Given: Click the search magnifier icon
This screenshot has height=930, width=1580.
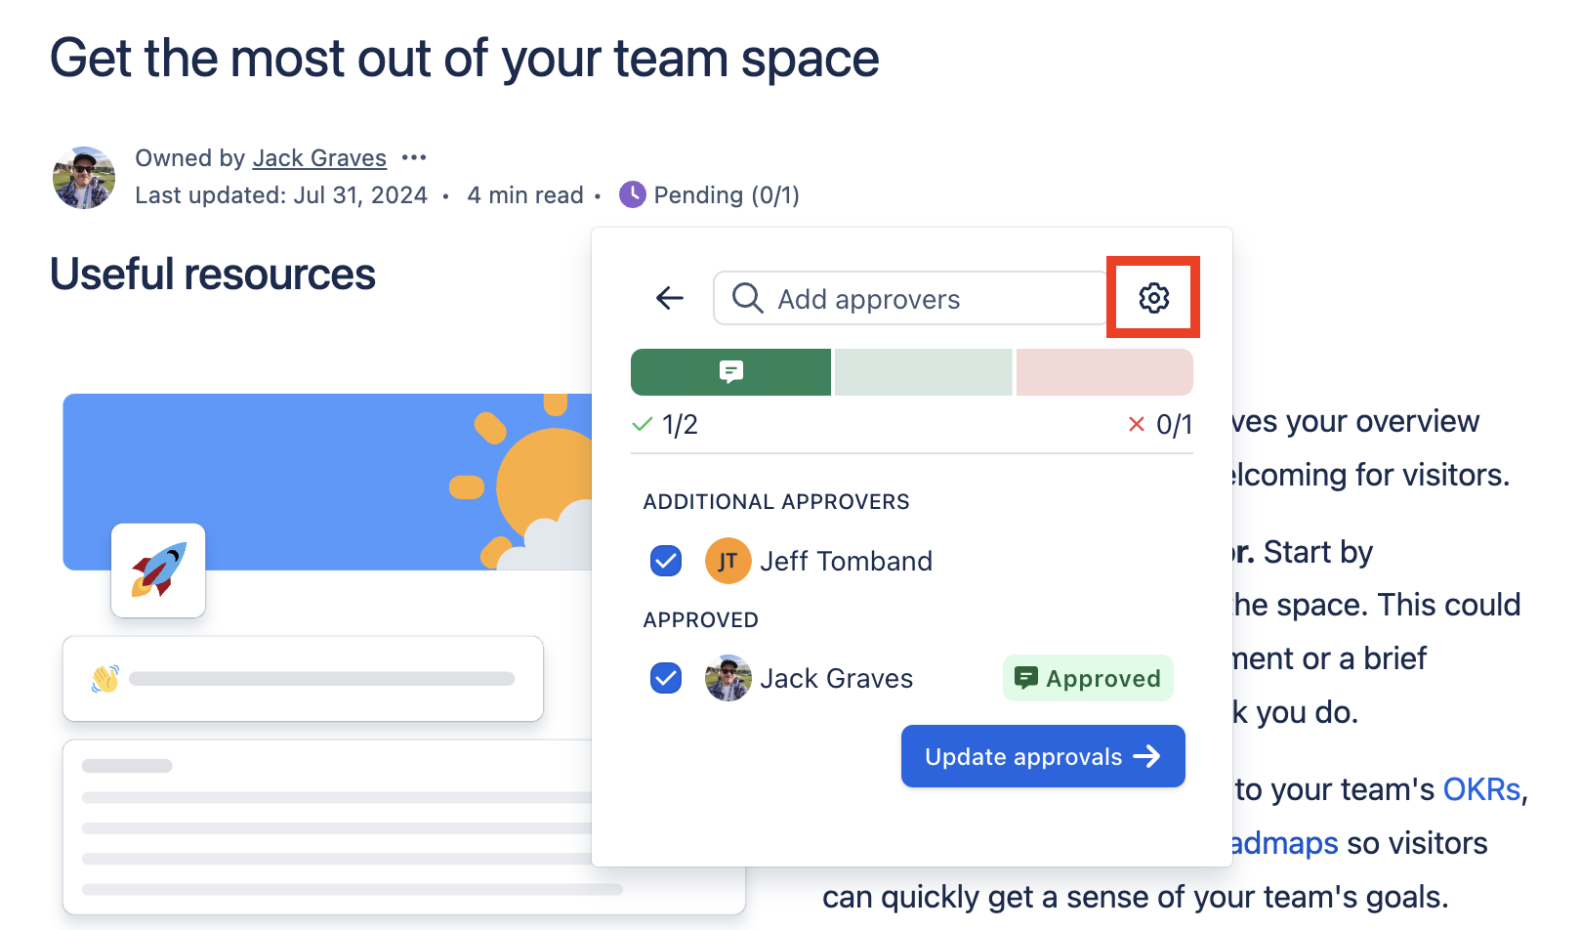Looking at the screenshot, I should pos(747,298).
